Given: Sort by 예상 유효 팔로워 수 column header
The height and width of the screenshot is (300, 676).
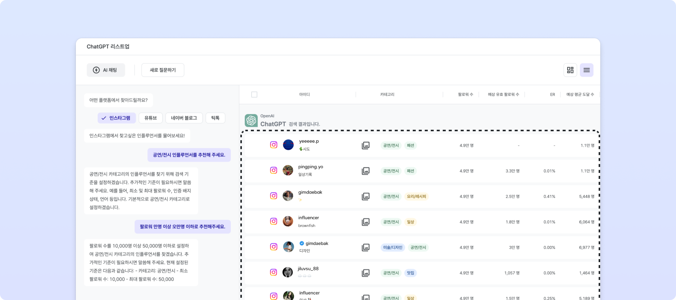Looking at the screenshot, I should 504,94.
